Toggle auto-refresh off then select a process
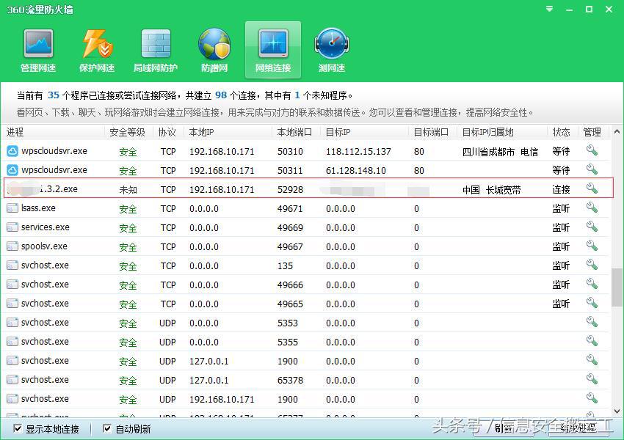624x440 pixels. point(106,429)
